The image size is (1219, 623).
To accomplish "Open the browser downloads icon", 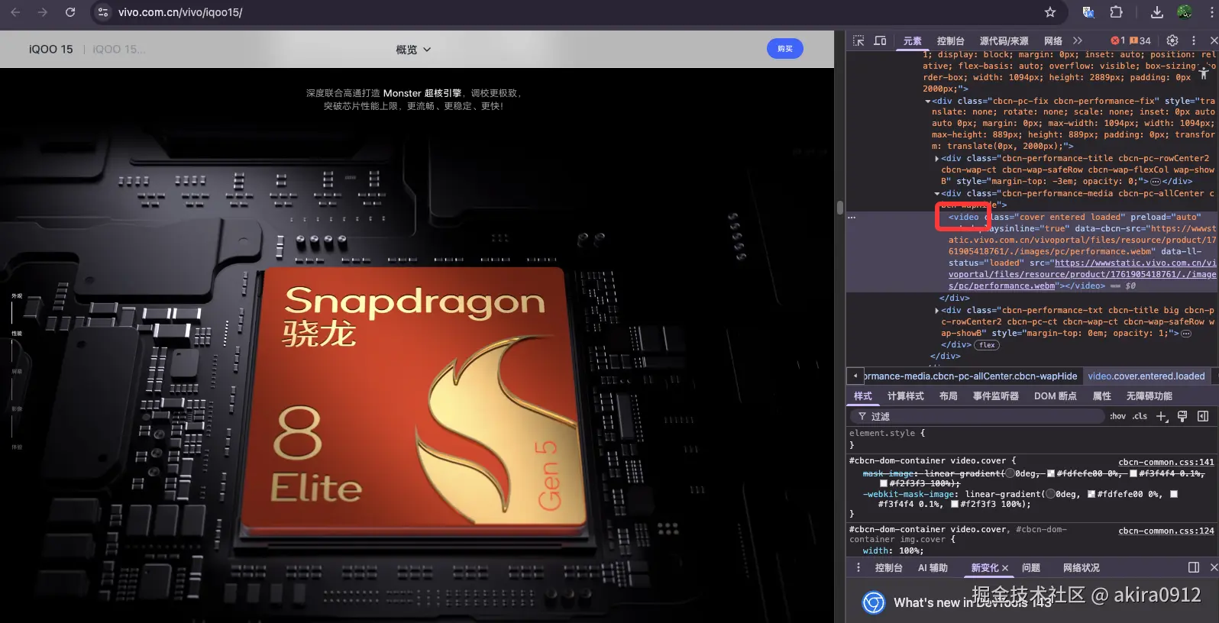I will (1157, 12).
